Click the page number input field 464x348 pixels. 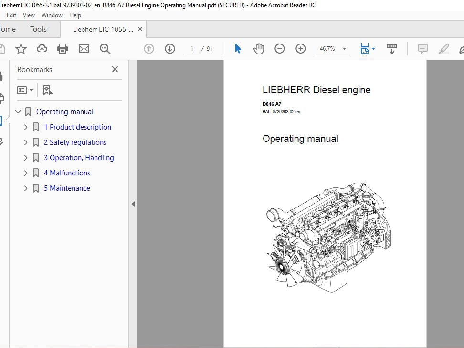(x=191, y=48)
